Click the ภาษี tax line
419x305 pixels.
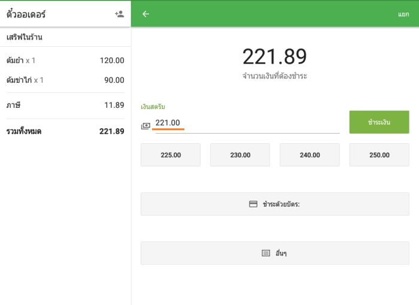pyautogui.click(x=65, y=105)
